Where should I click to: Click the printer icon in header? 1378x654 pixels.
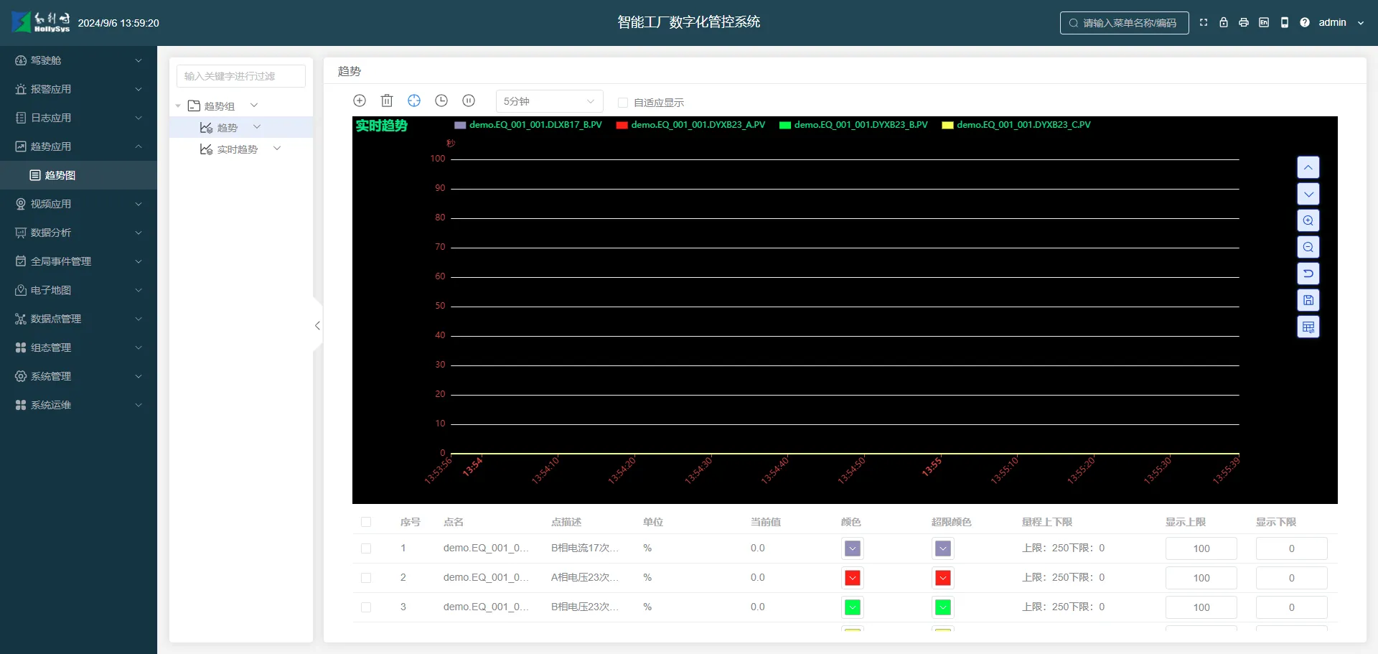1244,22
